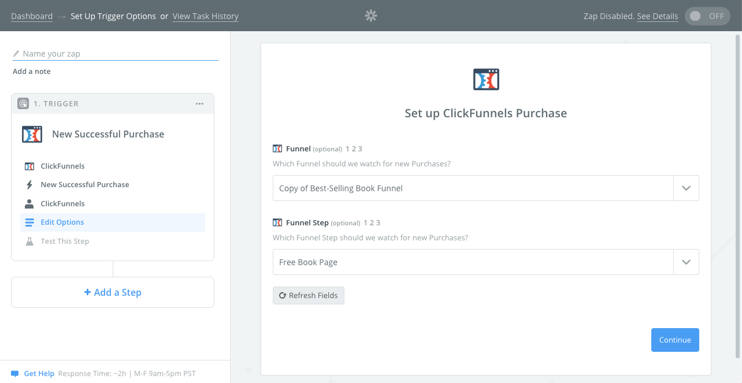Screen dimensions: 742x383
Task: Click the flask Test This Step icon
Action: [x=29, y=241]
